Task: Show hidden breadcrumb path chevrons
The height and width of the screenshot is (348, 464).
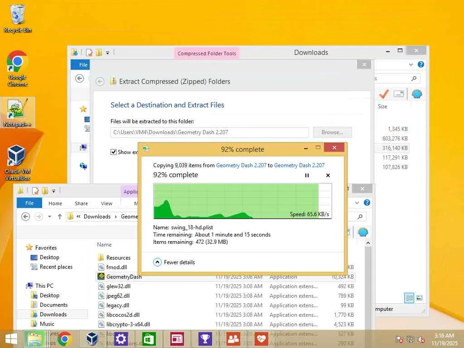Action: [78, 216]
